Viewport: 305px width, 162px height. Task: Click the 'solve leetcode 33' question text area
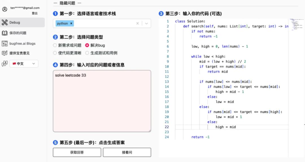click(x=102, y=101)
